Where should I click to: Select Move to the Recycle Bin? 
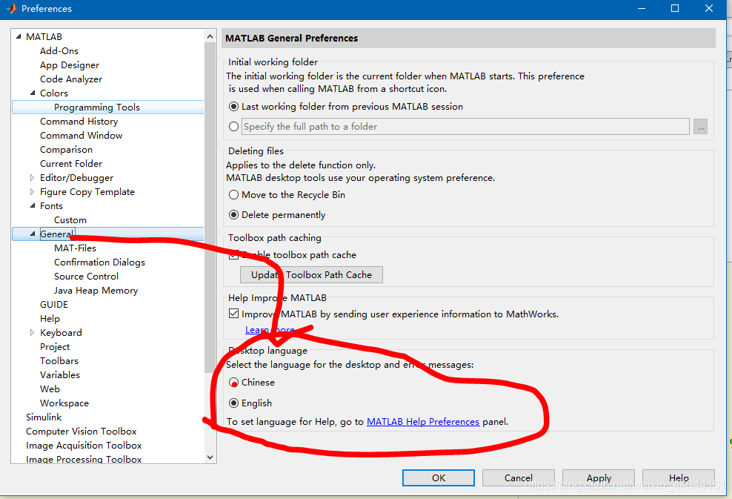click(234, 195)
